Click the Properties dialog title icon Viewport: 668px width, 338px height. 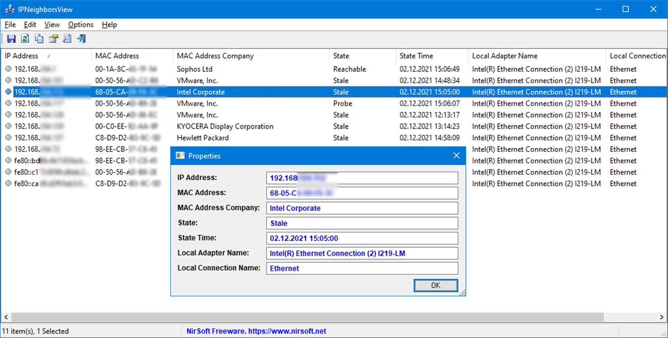click(x=180, y=156)
